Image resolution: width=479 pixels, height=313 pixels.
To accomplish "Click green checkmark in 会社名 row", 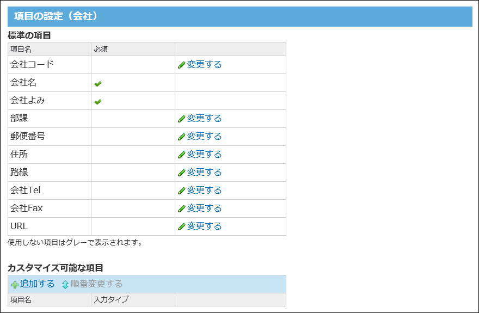I will [x=98, y=84].
